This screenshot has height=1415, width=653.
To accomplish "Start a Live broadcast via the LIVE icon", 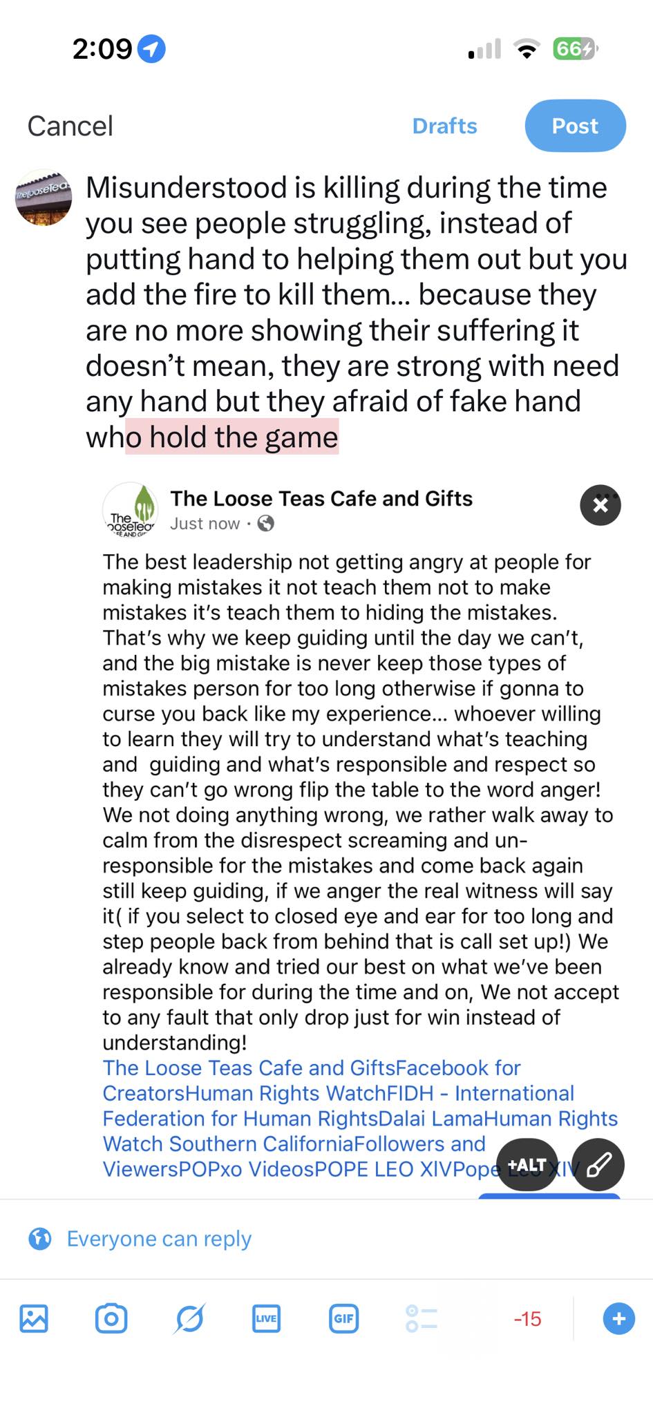I will point(266,1318).
